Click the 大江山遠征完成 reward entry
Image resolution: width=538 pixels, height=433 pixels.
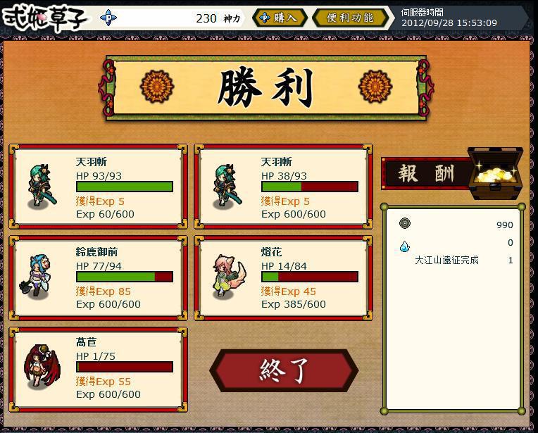[x=446, y=260]
